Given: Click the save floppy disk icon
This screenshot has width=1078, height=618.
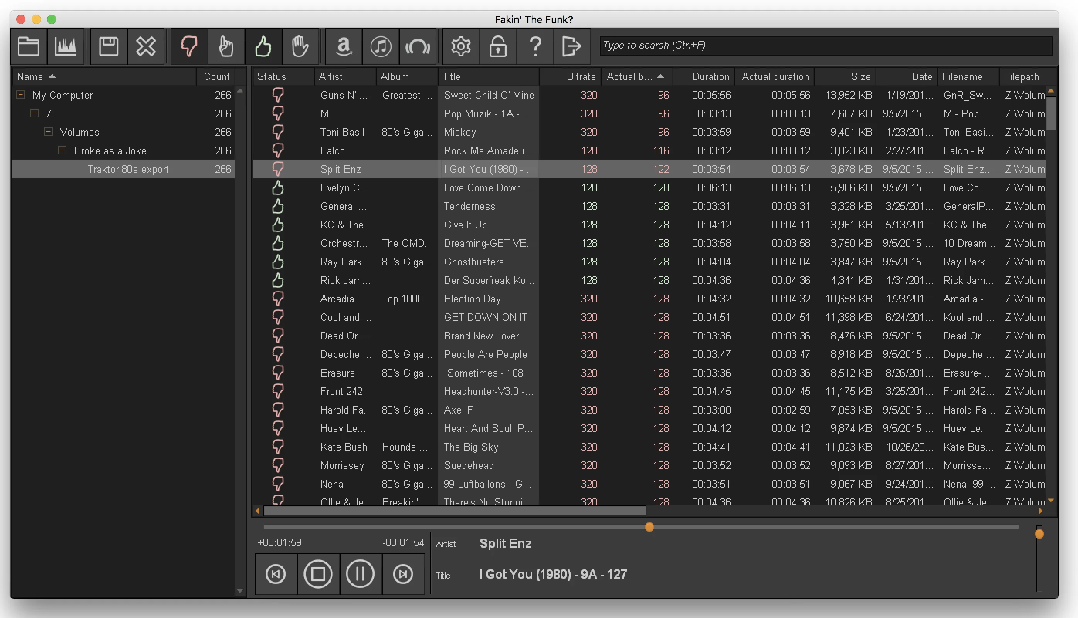Looking at the screenshot, I should tap(108, 46).
